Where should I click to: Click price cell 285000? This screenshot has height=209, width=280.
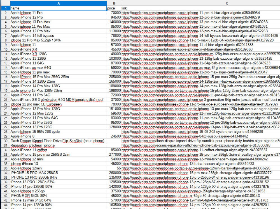click(114, 77)
